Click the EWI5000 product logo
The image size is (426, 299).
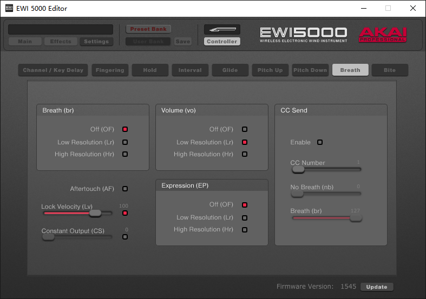point(303,34)
